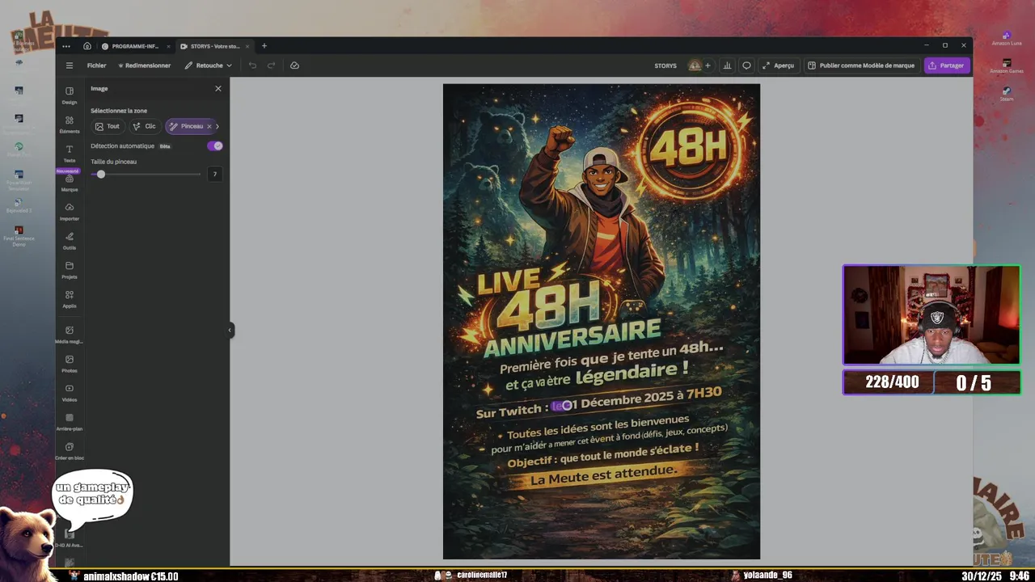Open the Steam desktop shortcut
The width and height of the screenshot is (1035, 582).
click(1006, 94)
